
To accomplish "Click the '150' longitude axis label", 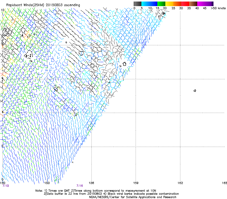I will pos(2,183).
